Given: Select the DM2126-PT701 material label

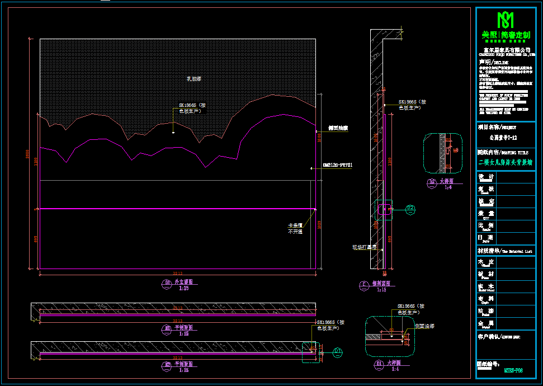Looking at the screenshot, I should [x=338, y=166].
